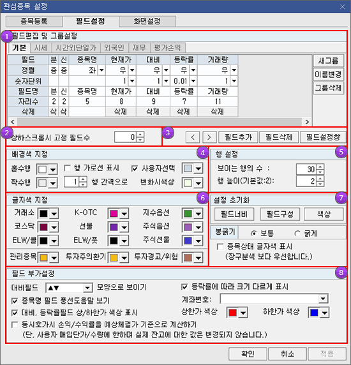Image resolution: width=351 pixels, height=365 pixels.
Task: Select 굵게 radio button for 봉굵기
Action: [x=297, y=234]
